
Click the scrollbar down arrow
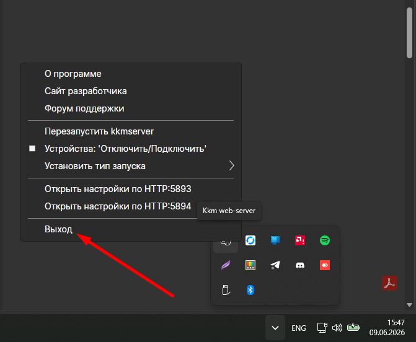(x=409, y=305)
